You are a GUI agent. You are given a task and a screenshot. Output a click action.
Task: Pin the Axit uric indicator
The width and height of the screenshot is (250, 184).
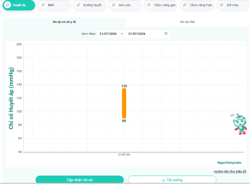point(113,5)
